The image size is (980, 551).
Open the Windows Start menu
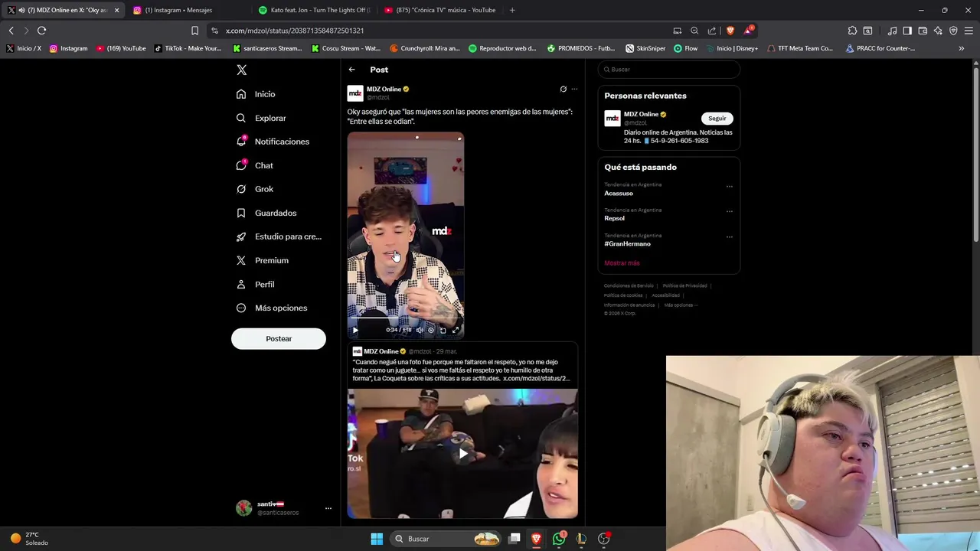pos(377,539)
